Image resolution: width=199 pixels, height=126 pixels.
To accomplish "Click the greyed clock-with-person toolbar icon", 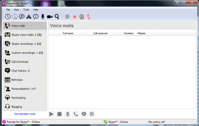I will [15, 17].
